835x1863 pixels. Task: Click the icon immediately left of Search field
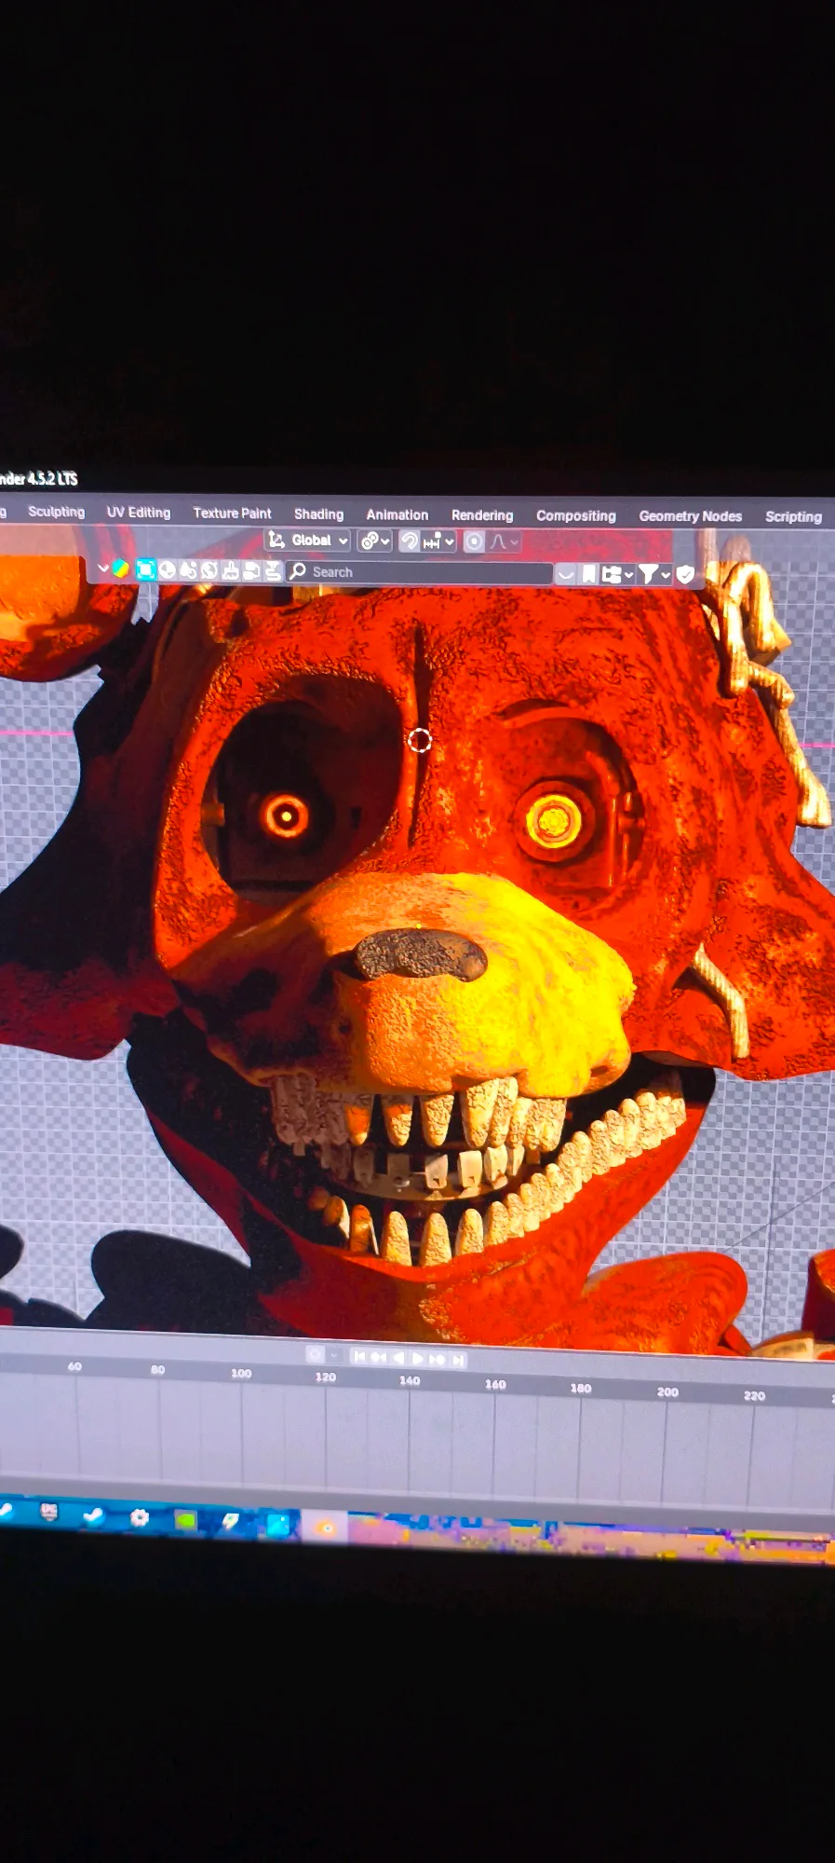pos(273,571)
